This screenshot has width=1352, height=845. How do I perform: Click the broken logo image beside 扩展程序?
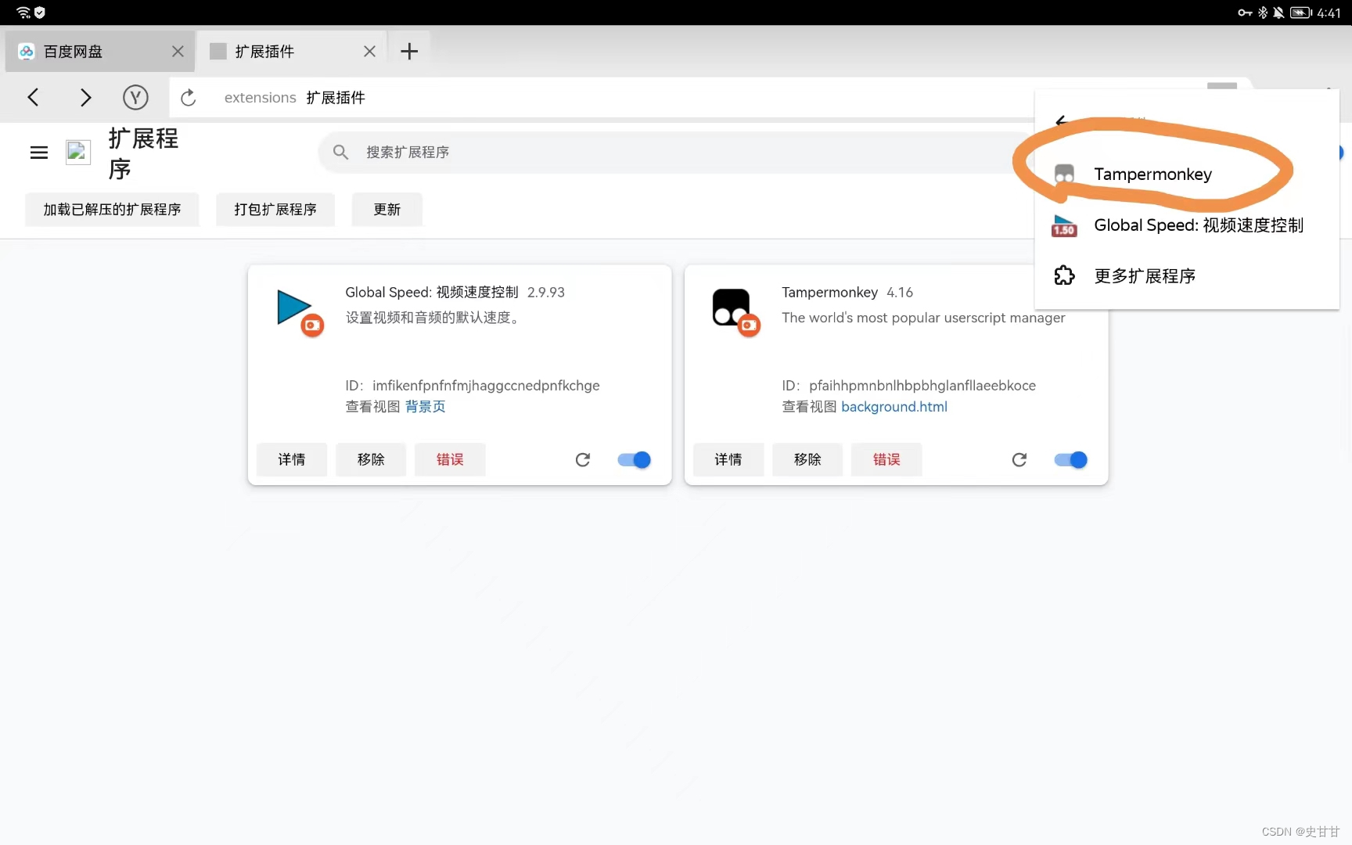pyautogui.click(x=78, y=152)
